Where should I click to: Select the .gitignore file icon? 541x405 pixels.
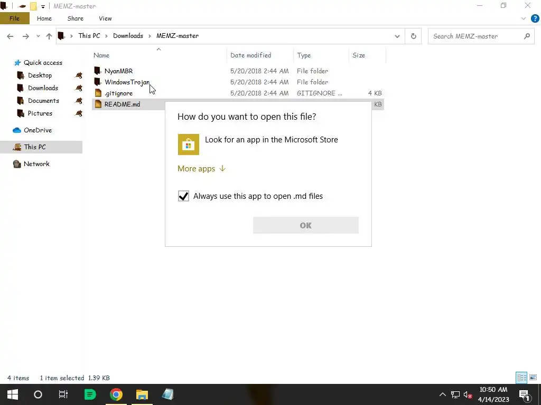pos(98,93)
